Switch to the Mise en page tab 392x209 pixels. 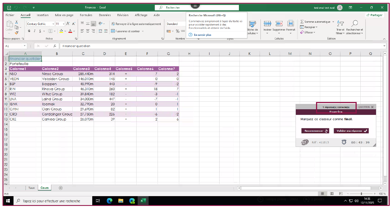point(64,15)
